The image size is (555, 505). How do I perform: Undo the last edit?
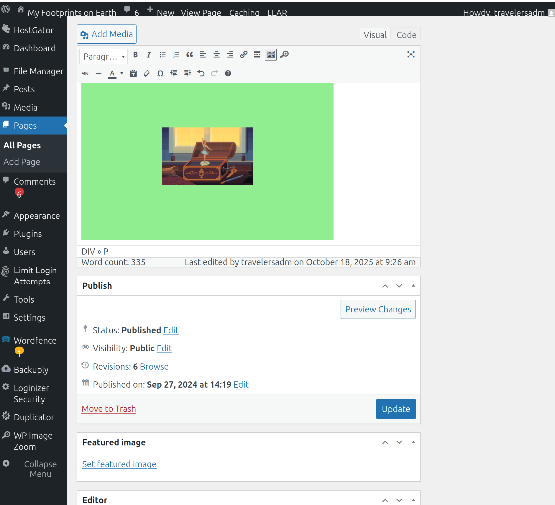[x=201, y=73]
